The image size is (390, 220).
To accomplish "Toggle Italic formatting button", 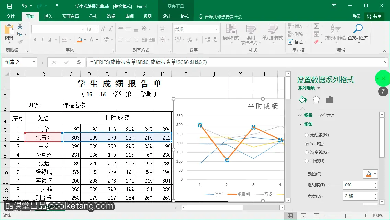I will [42, 40].
